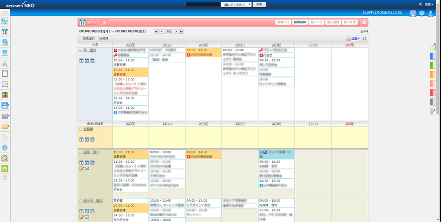Switch to the 組織1日 view tab

point(283,22)
